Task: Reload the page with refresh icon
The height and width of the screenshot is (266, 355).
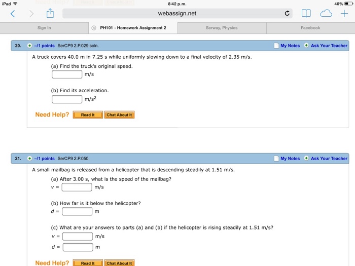Action: point(288,14)
